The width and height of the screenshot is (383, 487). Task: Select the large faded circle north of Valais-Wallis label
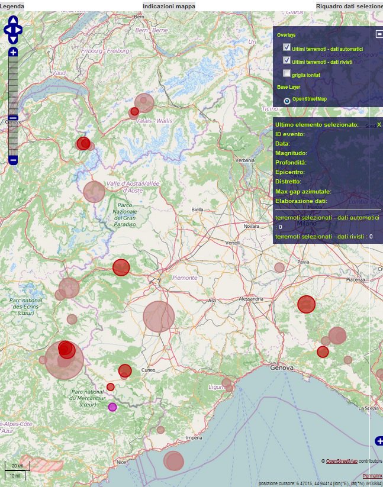(x=144, y=103)
